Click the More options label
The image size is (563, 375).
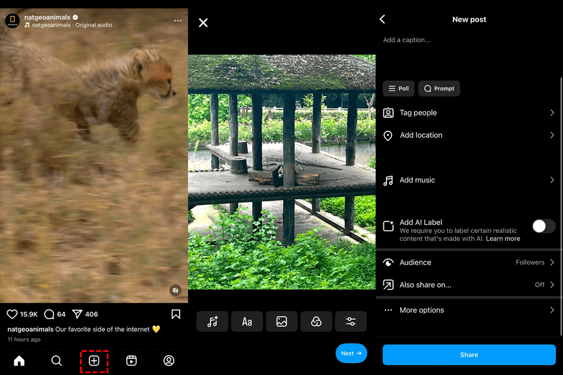(421, 310)
